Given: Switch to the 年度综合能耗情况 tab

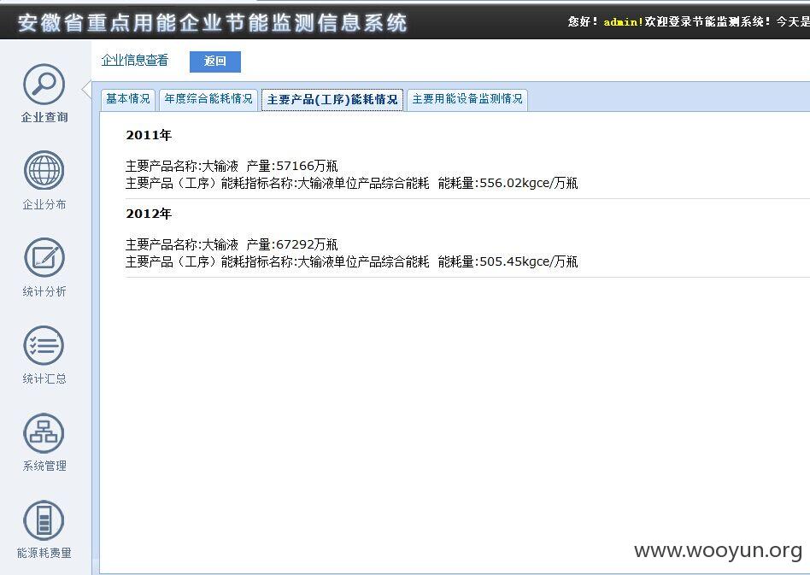Looking at the screenshot, I should click(208, 98).
